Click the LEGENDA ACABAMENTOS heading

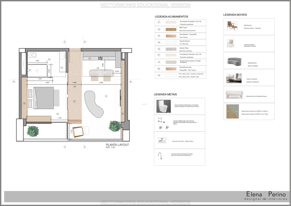[171, 17]
